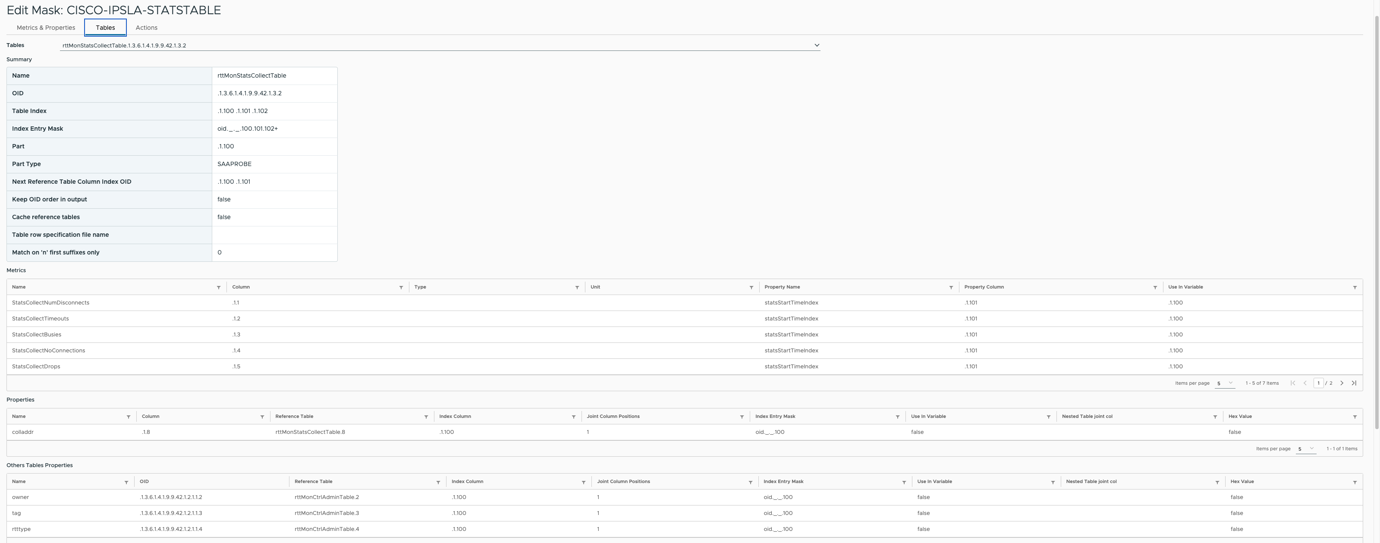This screenshot has height=543, width=1380.
Task: Filter Others Tables Properties Name column
Action: [x=126, y=483]
